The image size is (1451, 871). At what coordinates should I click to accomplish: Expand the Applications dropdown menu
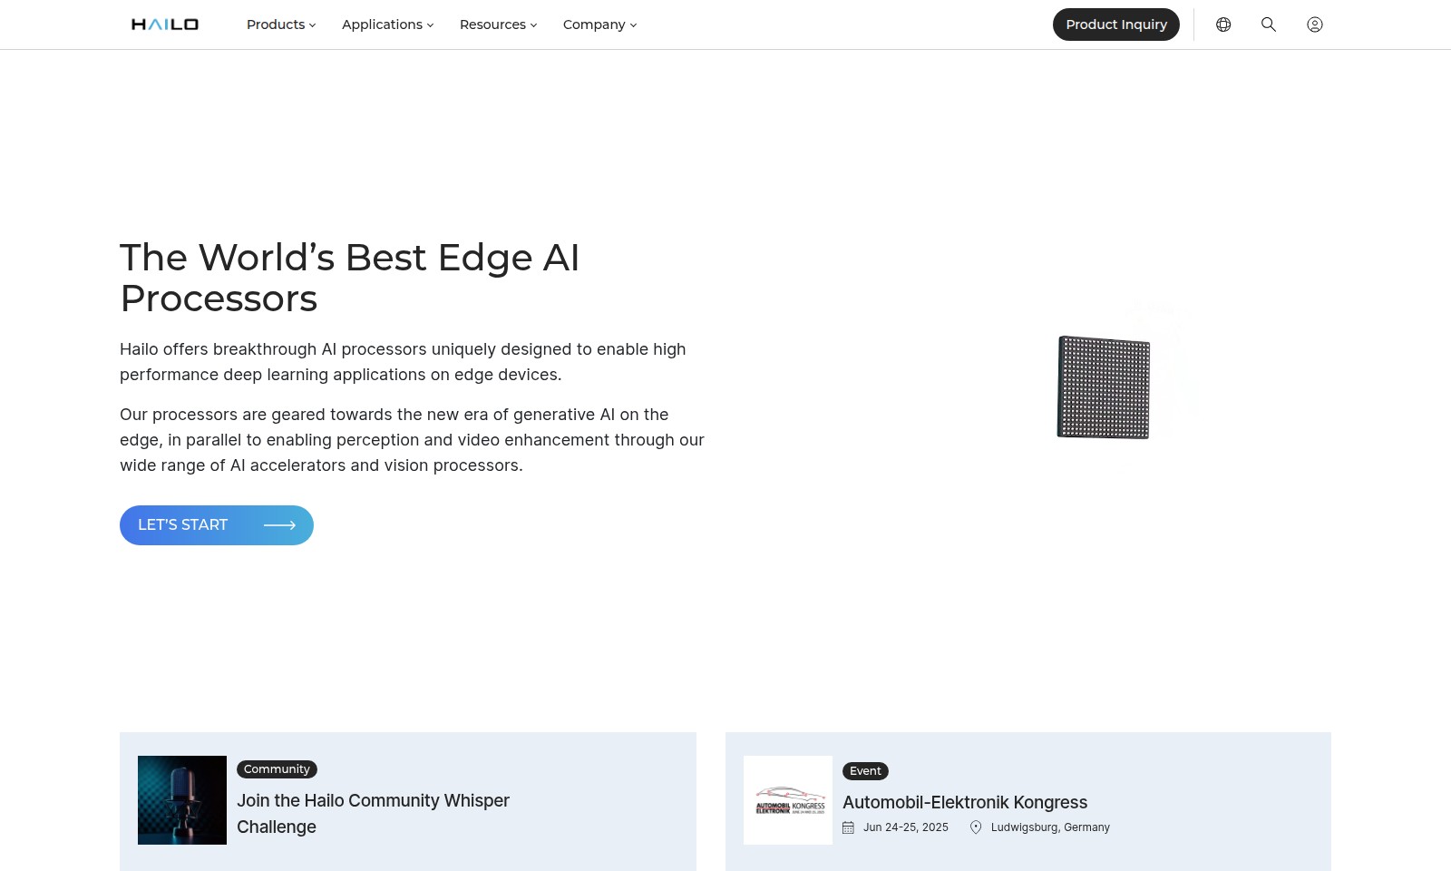click(387, 24)
